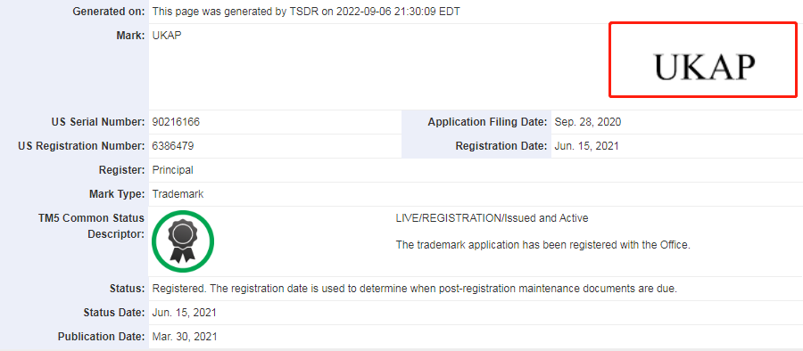Click the Status Date value Jun. 15, 2021

185,313
